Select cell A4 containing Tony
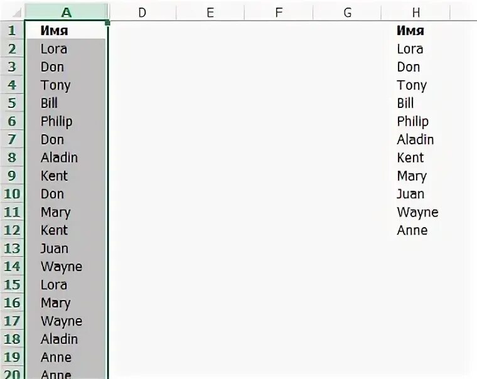This screenshot has width=477, height=379. pyautogui.click(x=66, y=85)
